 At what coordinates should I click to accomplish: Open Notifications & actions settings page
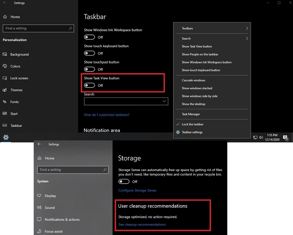point(62,219)
